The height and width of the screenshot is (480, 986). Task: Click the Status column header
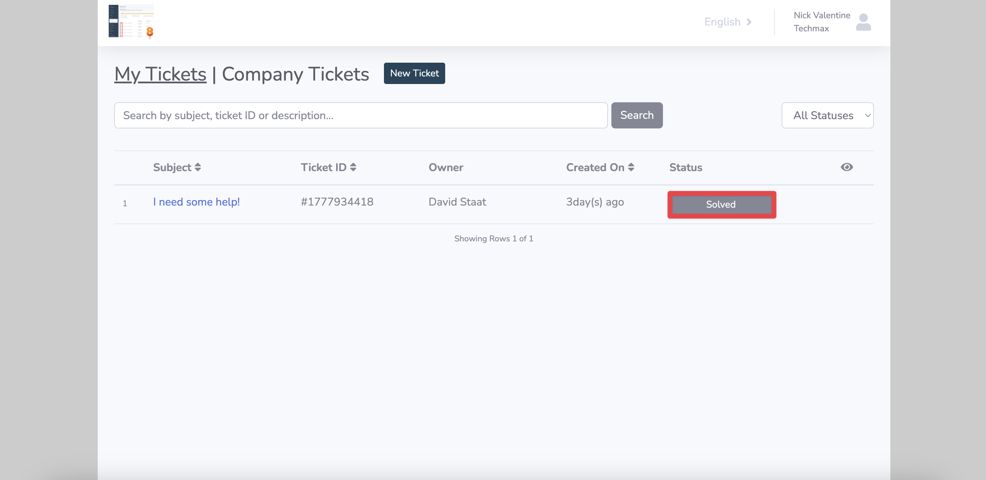pyautogui.click(x=685, y=167)
